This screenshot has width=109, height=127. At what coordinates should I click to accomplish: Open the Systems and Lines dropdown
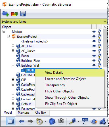pos(105,22)
